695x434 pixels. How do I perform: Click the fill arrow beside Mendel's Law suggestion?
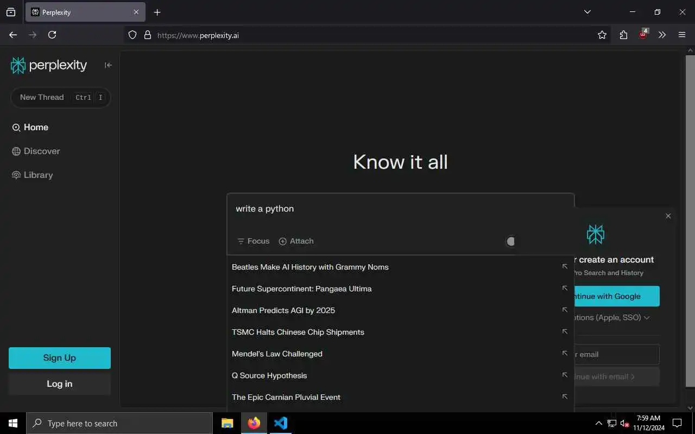coord(565,353)
